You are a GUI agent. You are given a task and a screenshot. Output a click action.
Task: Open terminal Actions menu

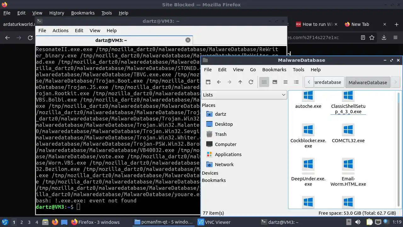[60, 31]
